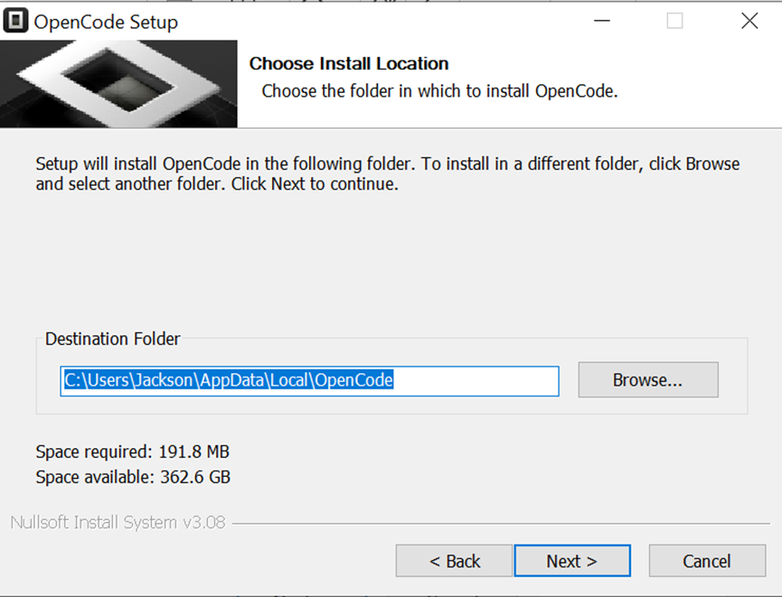Click the Space required 191.8 MB text

coord(132,451)
